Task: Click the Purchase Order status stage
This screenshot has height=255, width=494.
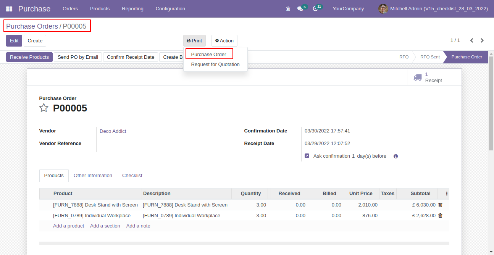Action: [x=467, y=57]
